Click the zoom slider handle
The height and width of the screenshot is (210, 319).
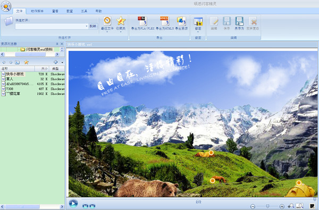coord(268,206)
